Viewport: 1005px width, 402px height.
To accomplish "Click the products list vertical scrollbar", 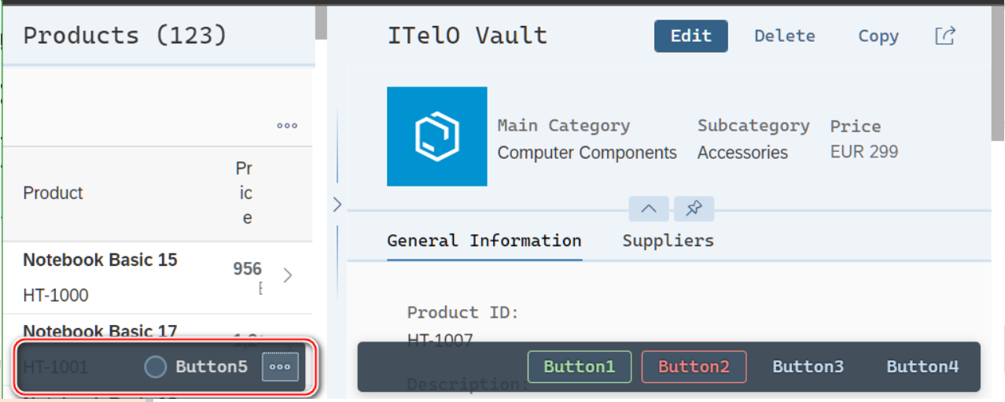I will click(x=321, y=24).
